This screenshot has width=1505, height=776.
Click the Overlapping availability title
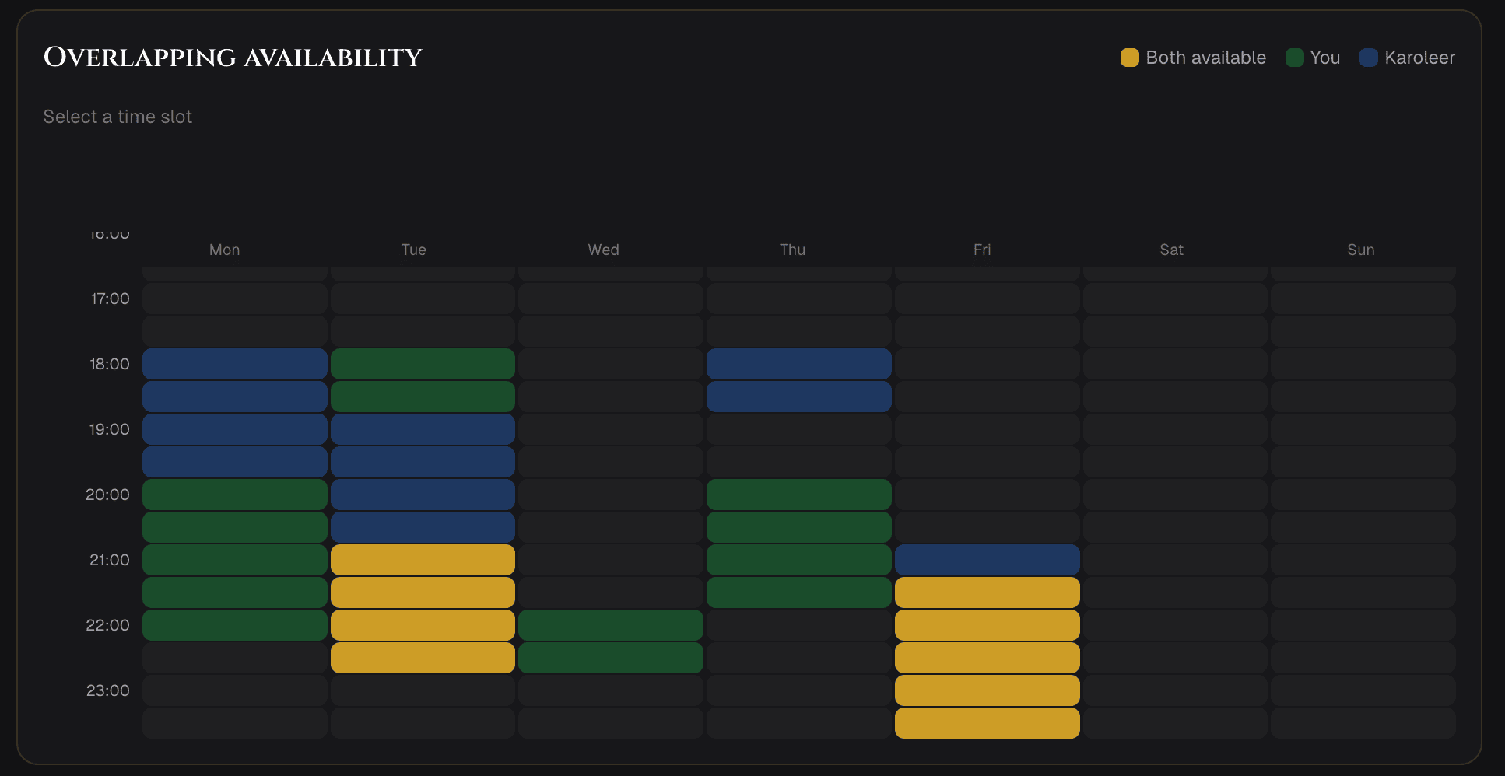(233, 57)
